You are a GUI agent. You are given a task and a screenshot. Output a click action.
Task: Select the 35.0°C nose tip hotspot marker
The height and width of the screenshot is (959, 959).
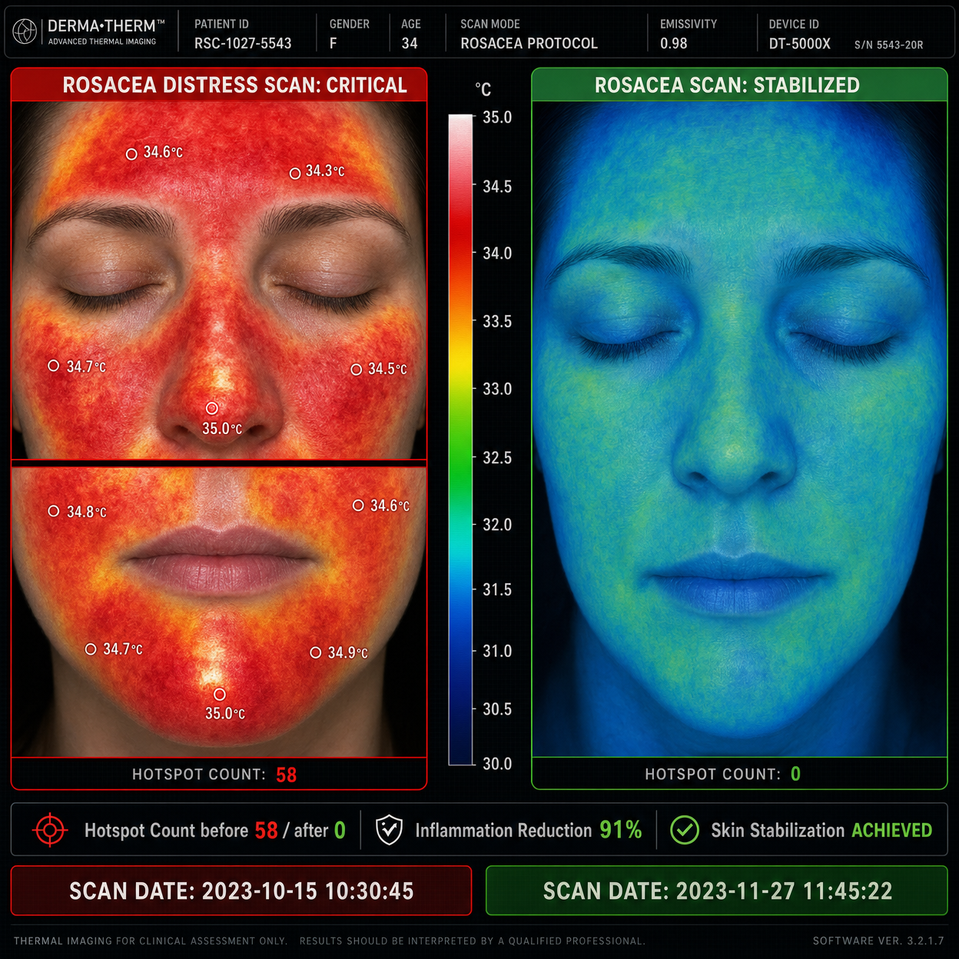212,408
